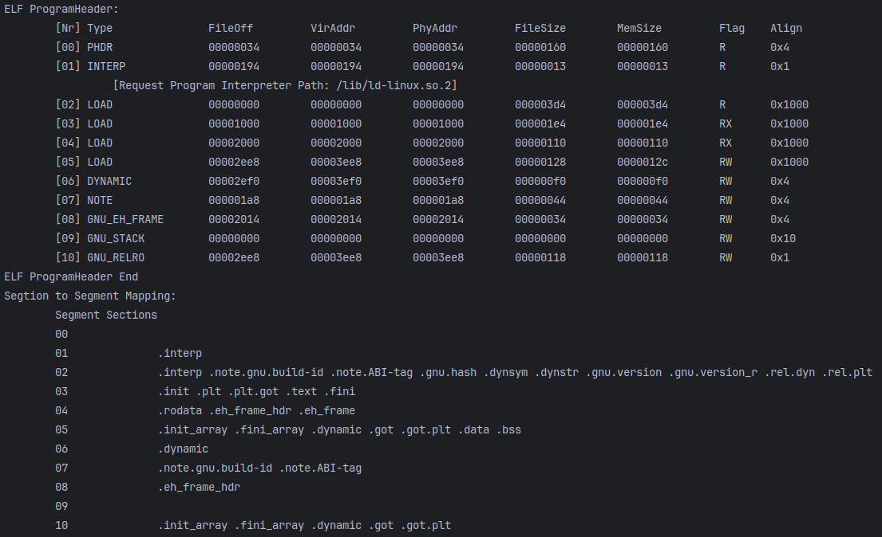Click the 0x10 alignment value for GNU_STACK
This screenshot has height=537, width=882.
click(x=783, y=238)
